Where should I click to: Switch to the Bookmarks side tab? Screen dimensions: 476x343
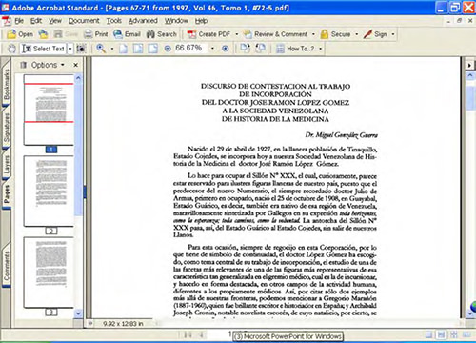(x=6, y=83)
